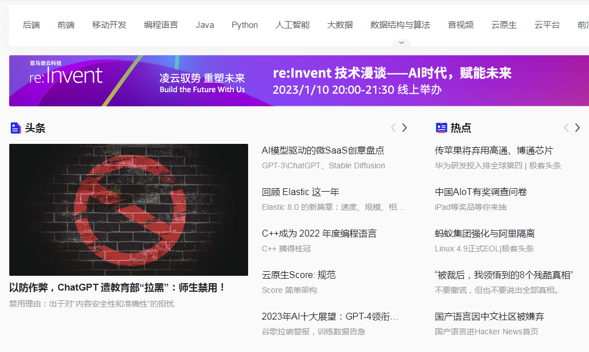Read 以防作弊，ChatGPT 遭教育部"拉黑" headline
Viewport: 589px width, 352px height.
tap(117, 288)
